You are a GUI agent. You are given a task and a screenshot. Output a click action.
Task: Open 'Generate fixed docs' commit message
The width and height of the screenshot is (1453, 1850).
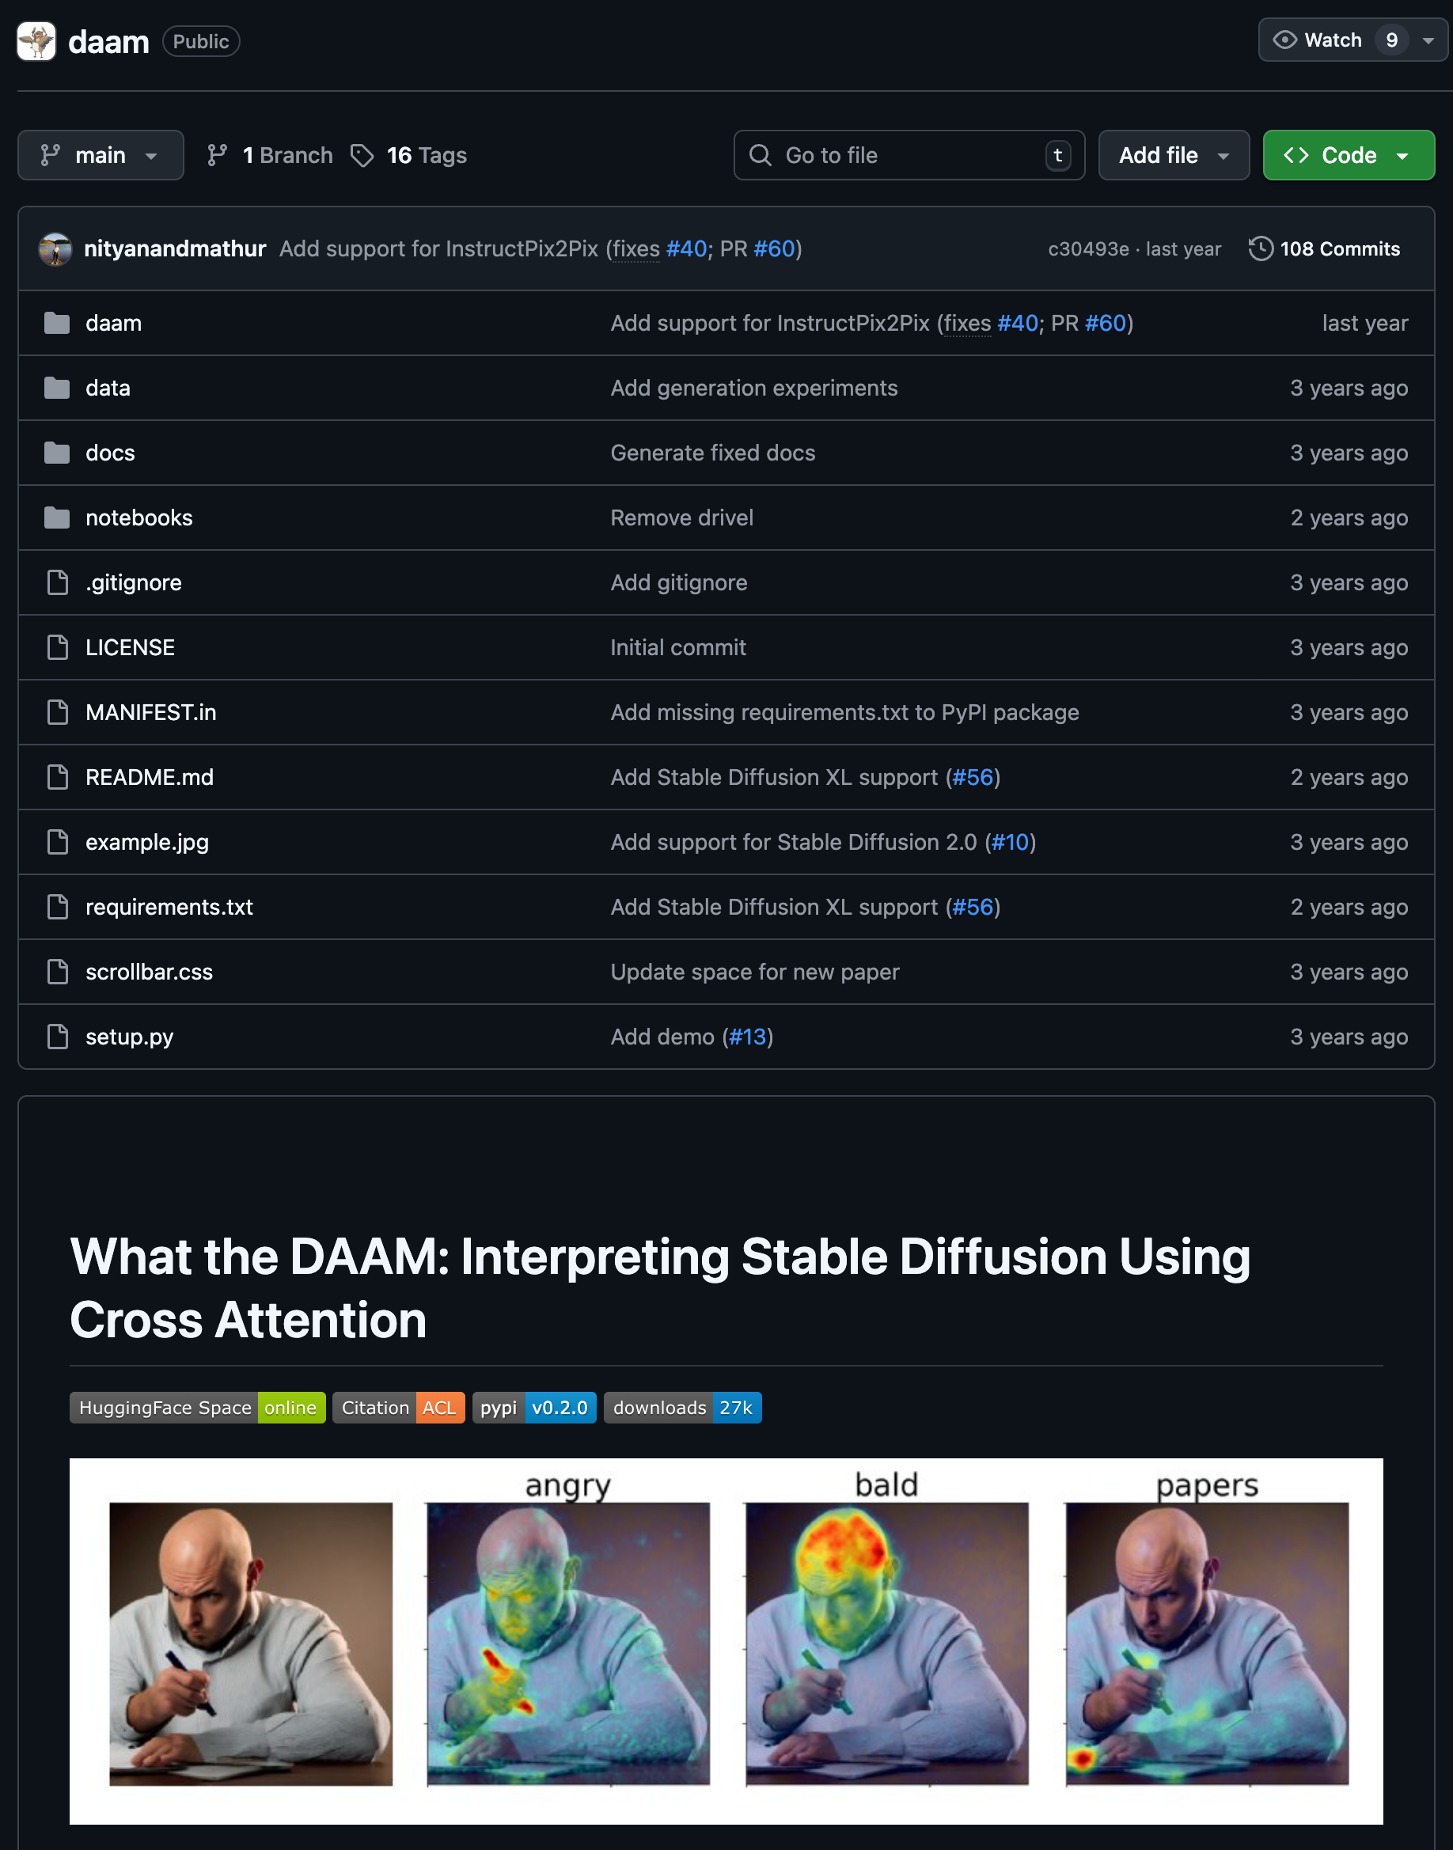point(713,453)
